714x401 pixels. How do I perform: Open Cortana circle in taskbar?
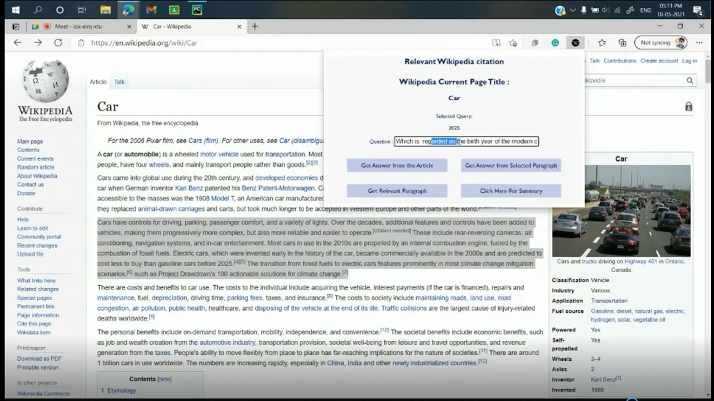point(60,10)
